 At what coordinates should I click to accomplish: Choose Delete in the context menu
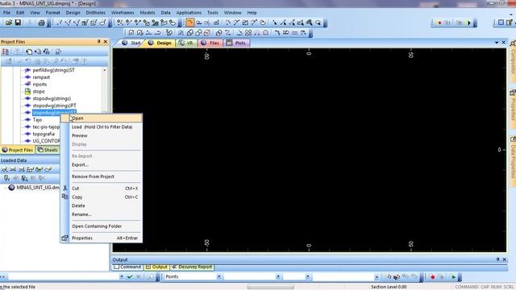click(x=102, y=205)
